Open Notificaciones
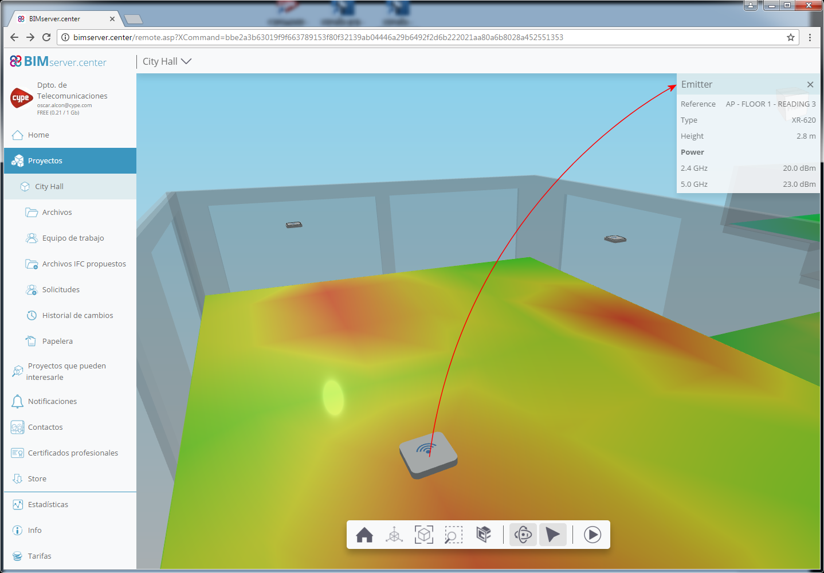The height and width of the screenshot is (573, 824). pos(70,402)
